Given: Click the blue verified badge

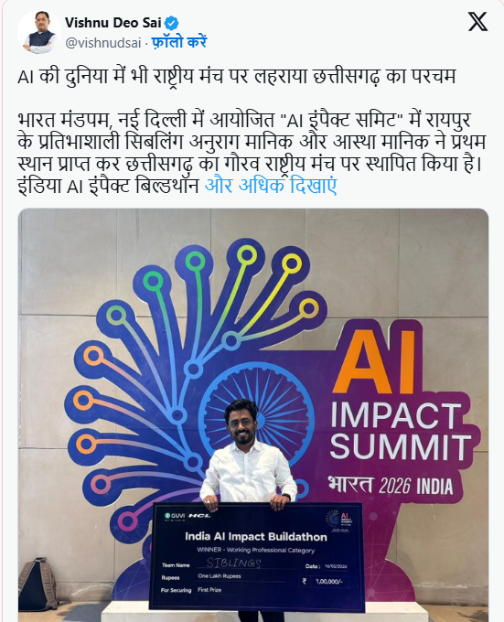Looking at the screenshot, I should click(x=171, y=23).
